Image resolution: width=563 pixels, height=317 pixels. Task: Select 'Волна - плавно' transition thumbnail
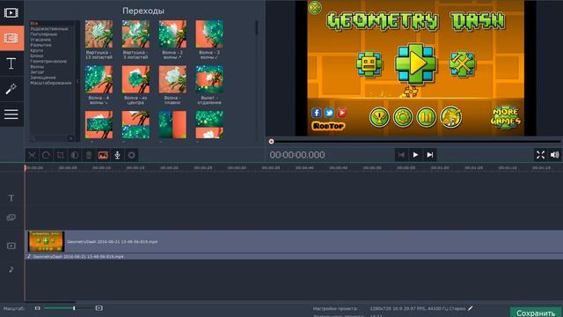tap(172, 79)
